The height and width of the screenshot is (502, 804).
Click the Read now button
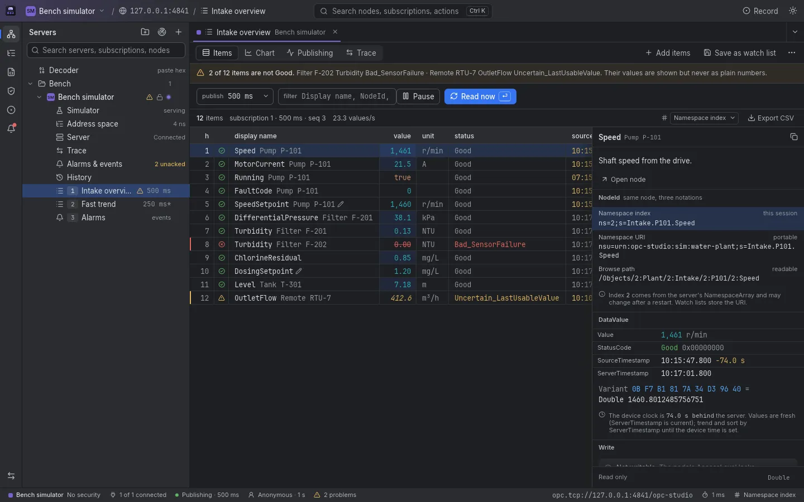coord(480,96)
